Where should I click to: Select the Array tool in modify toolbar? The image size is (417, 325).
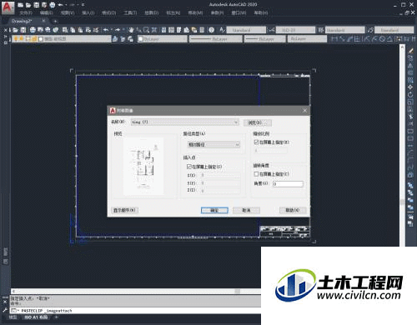click(x=410, y=80)
